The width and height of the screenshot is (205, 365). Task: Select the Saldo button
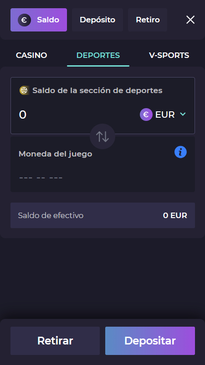39,20
